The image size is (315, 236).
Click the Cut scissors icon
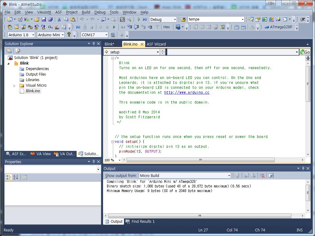[59, 19]
